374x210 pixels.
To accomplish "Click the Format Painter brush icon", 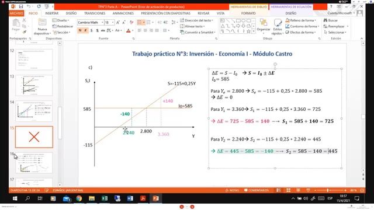I will point(24,32).
